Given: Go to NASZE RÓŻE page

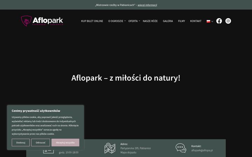Looking at the screenshot, I should [150, 21].
